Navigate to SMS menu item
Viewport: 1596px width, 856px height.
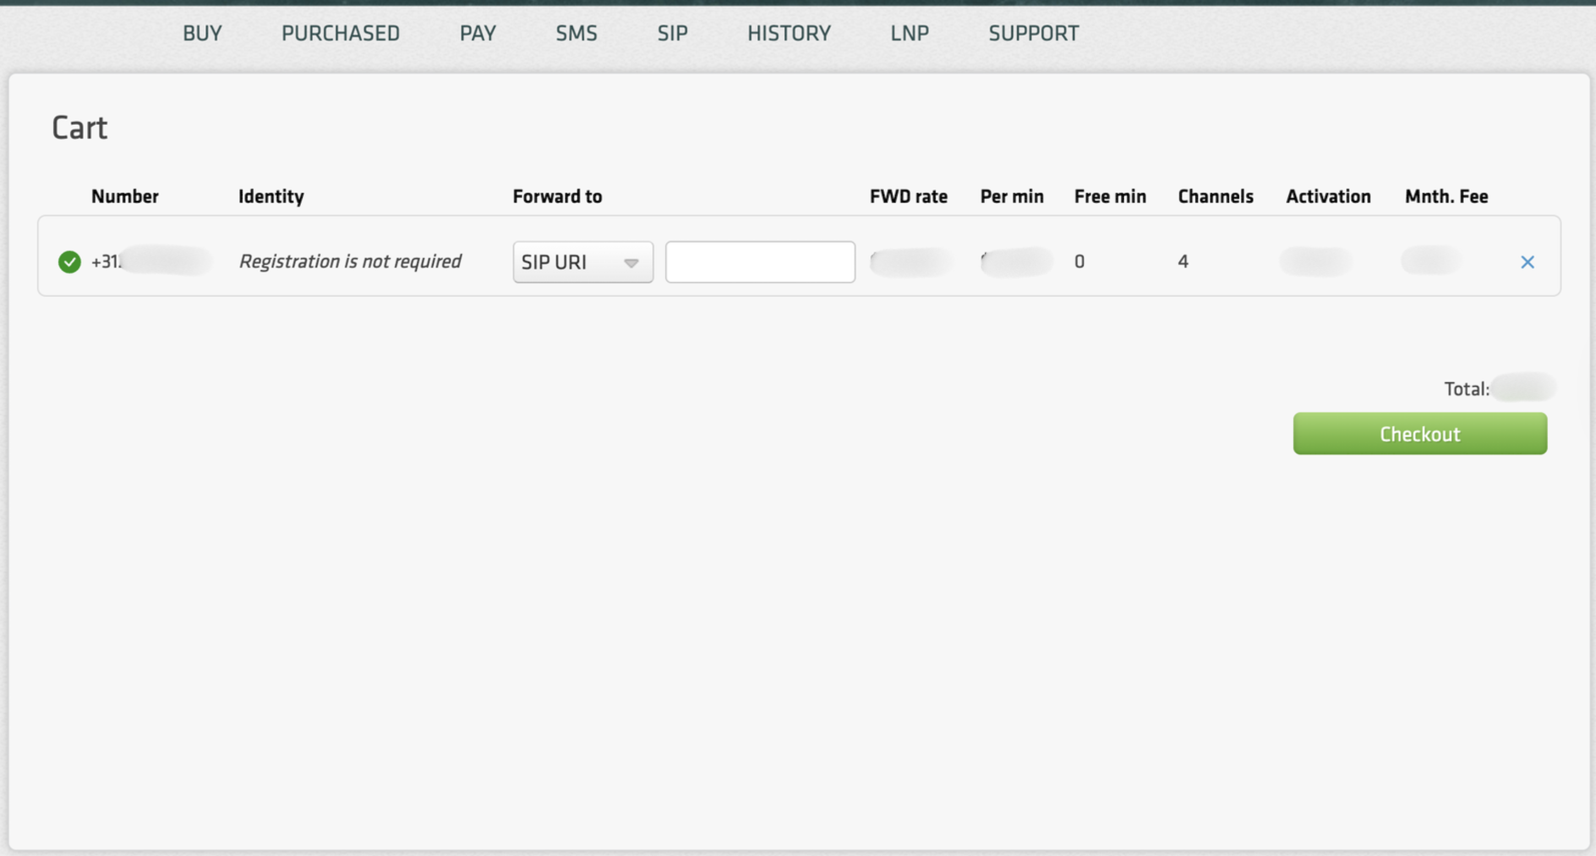point(576,34)
